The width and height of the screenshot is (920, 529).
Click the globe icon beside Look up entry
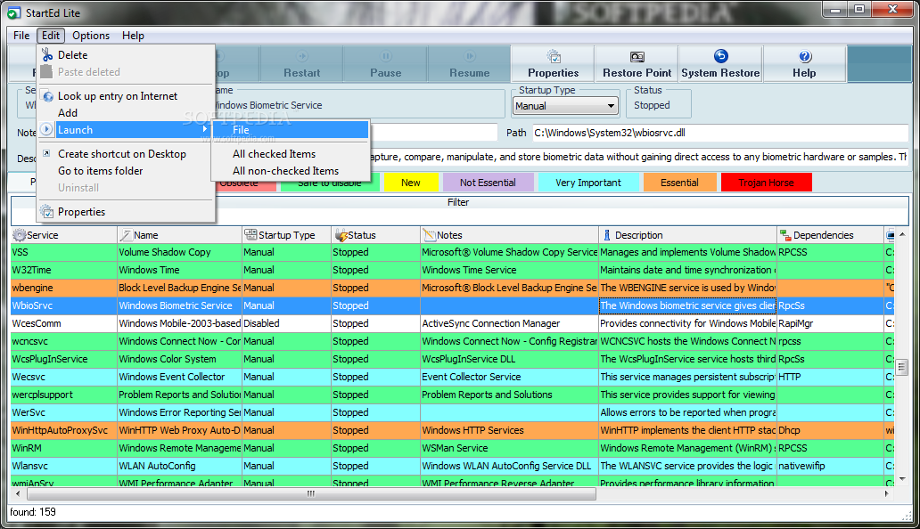(47, 96)
